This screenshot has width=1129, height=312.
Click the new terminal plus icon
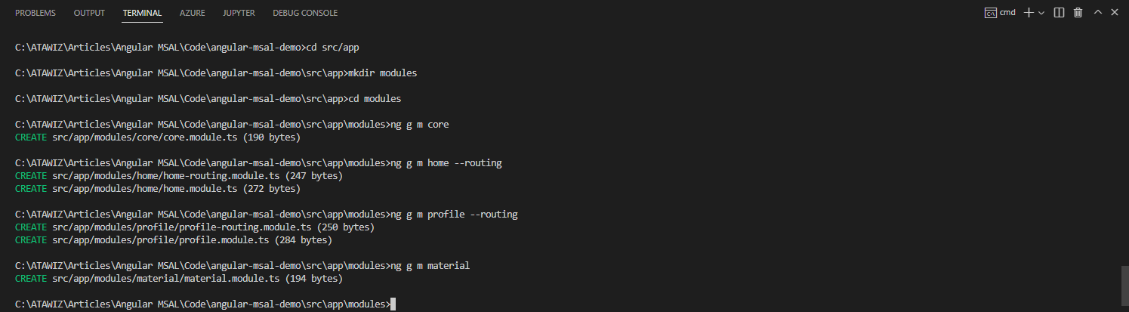click(1028, 13)
